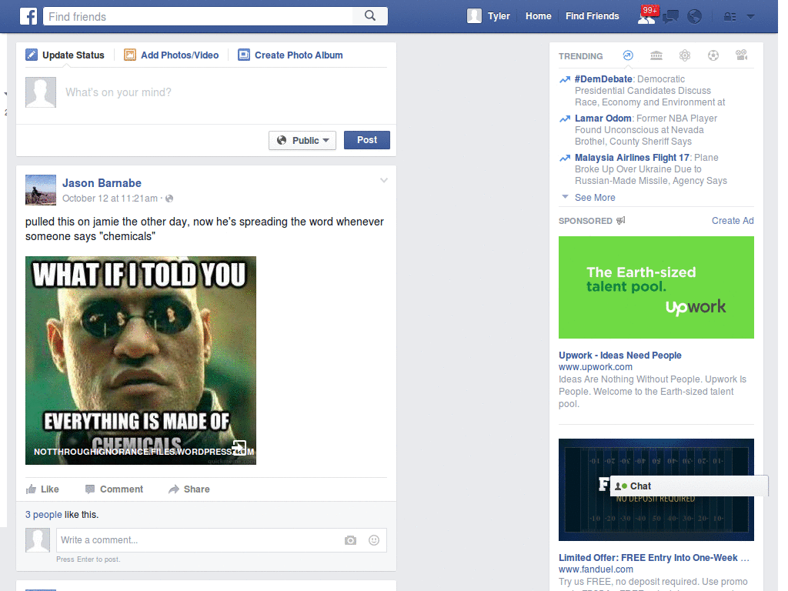788x591 pixels.
Task: Open www.fanduel.com ad URL
Action: (x=596, y=569)
